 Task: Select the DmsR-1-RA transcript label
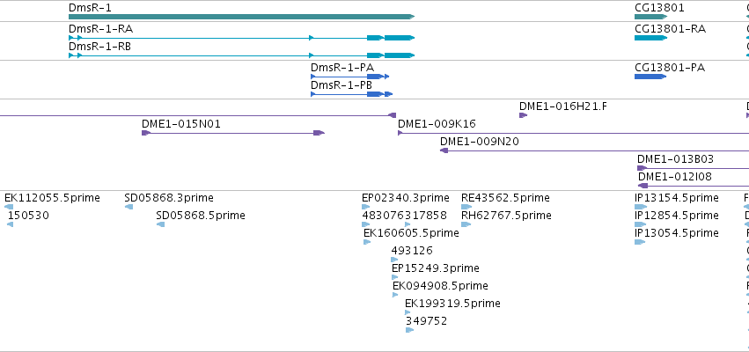[101, 29]
